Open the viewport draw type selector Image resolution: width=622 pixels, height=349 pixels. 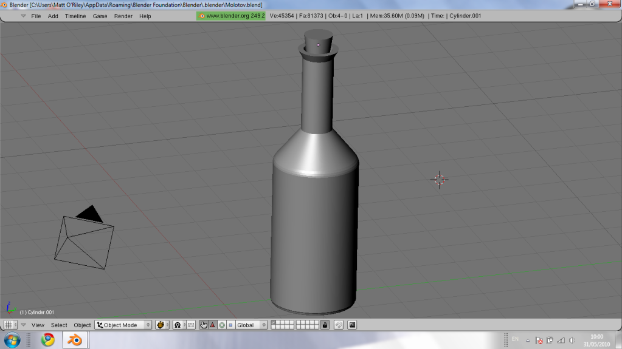pos(162,325)
